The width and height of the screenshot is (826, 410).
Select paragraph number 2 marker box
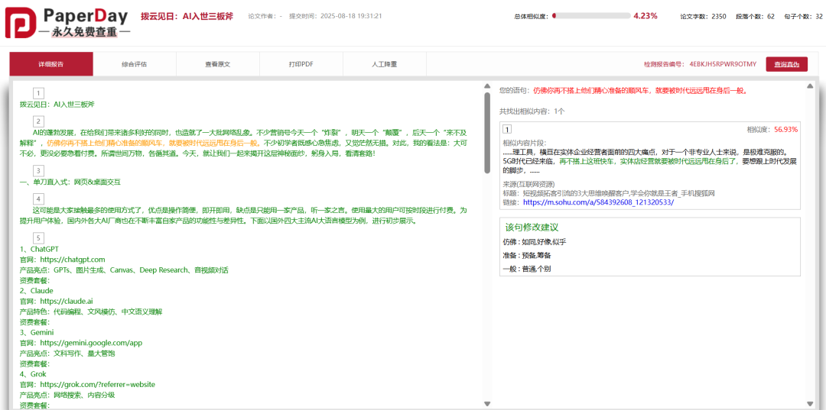(x=39, y=121)
